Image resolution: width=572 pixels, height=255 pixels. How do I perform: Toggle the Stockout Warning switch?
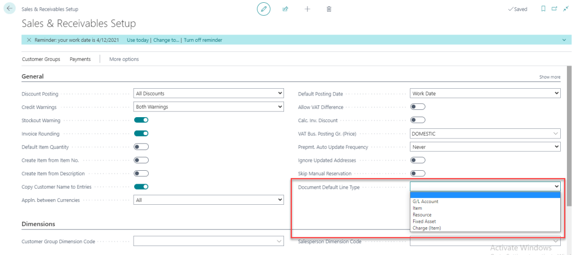(x=141, y=120)
